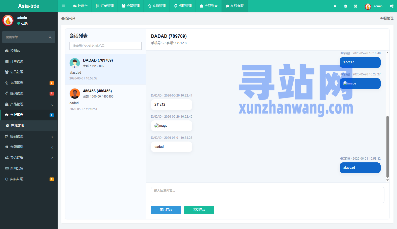Focus the reply textarea 输入回复内容
397x229 pixels.
pos(267,195)
